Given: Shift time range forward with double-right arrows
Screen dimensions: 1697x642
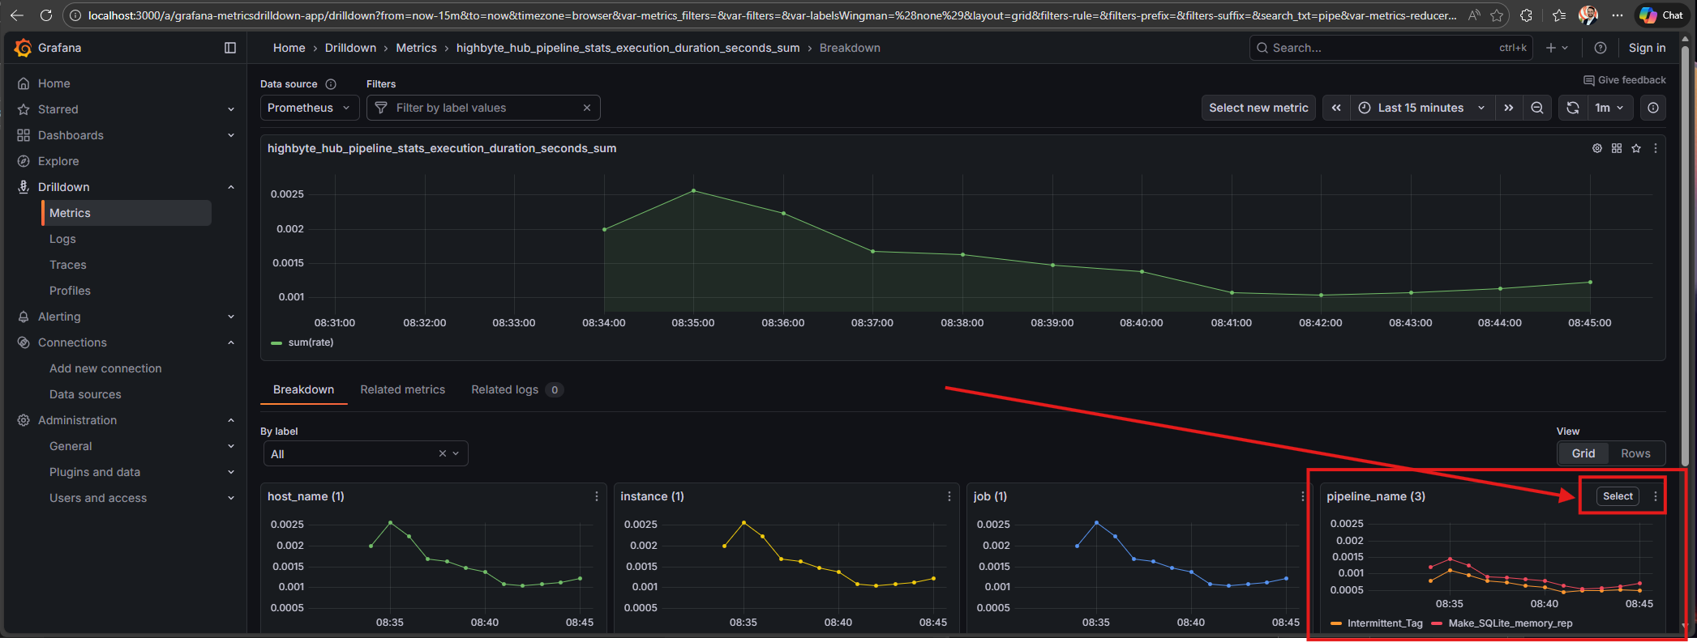Looking at the screenshot, I should coord(1508,108).
